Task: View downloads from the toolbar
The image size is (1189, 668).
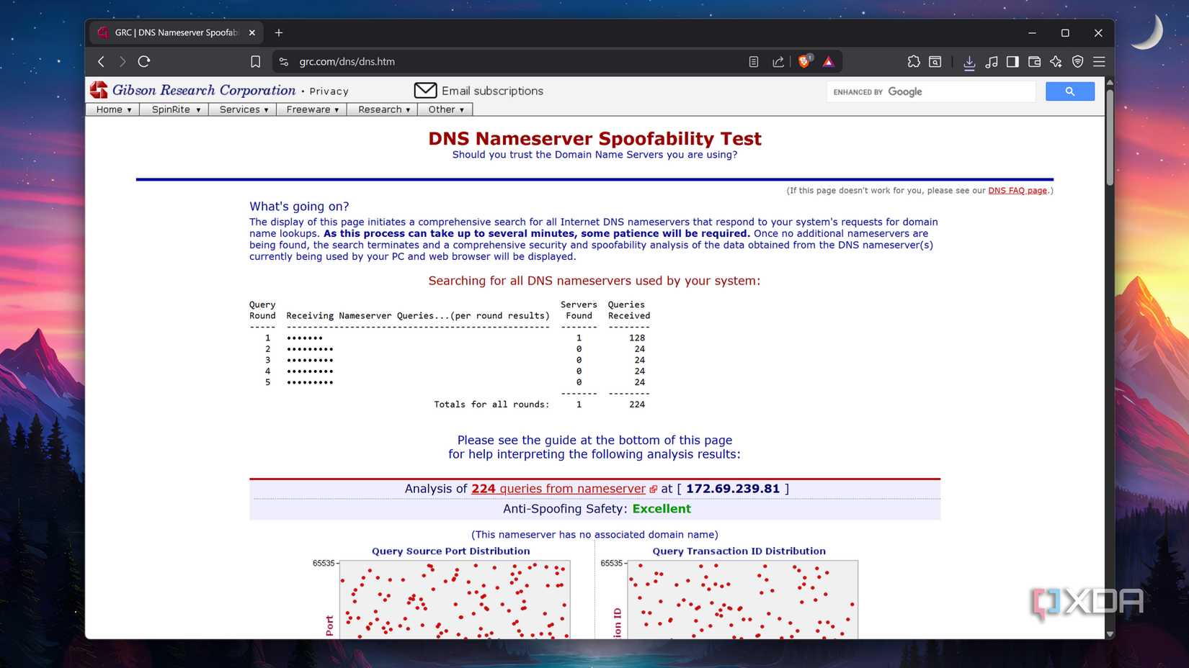Action: pos(970,62)
